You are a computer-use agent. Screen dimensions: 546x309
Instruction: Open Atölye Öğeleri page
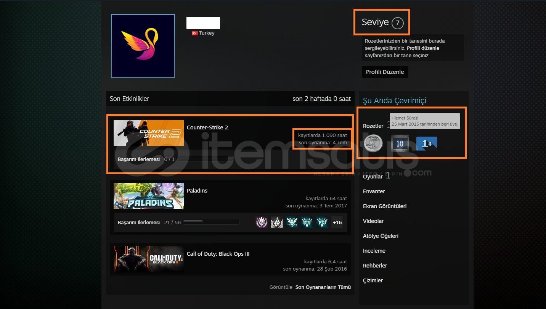381,236
